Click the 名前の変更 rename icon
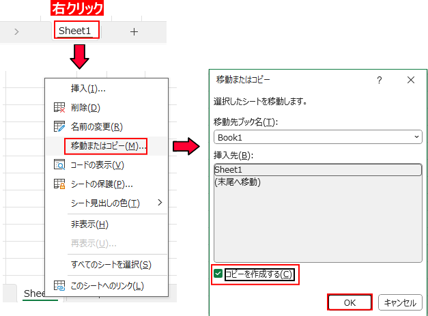This screenshot has height=316, width=428. (59, 127)
